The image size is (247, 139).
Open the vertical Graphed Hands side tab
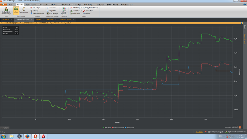(245, 39)
